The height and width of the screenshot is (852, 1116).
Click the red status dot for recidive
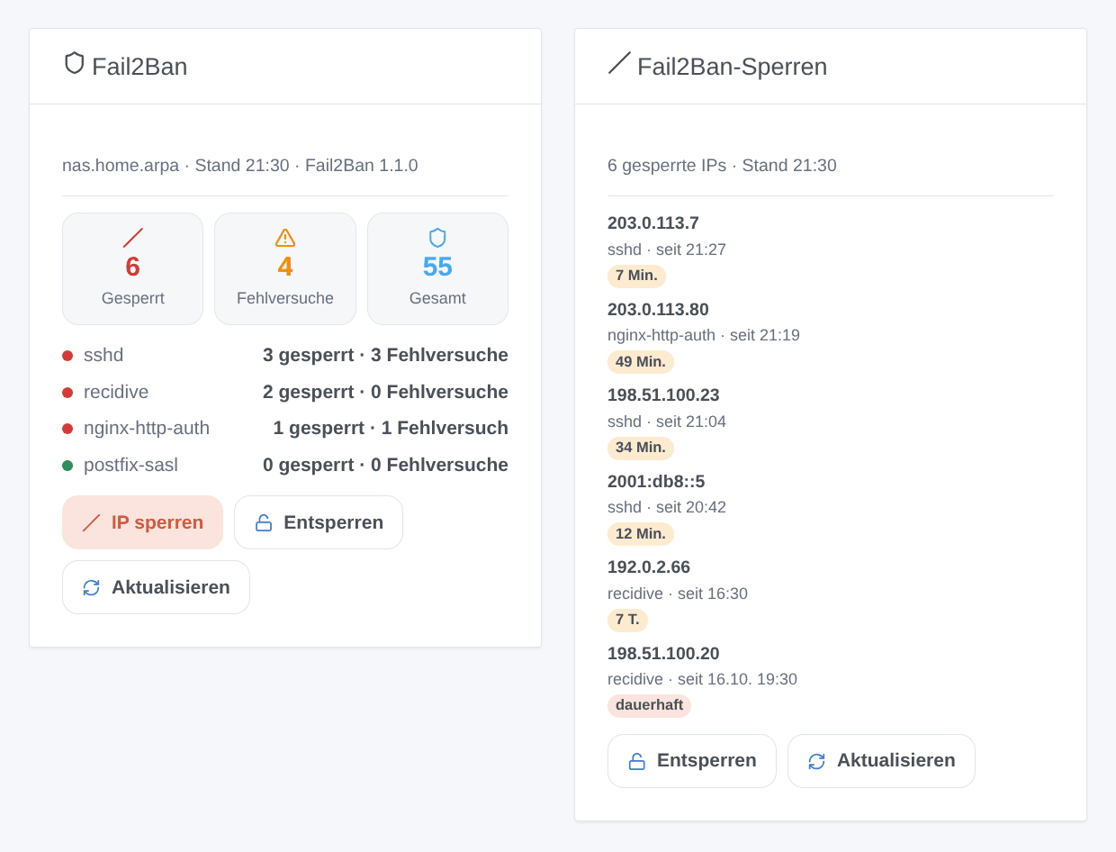67,393
